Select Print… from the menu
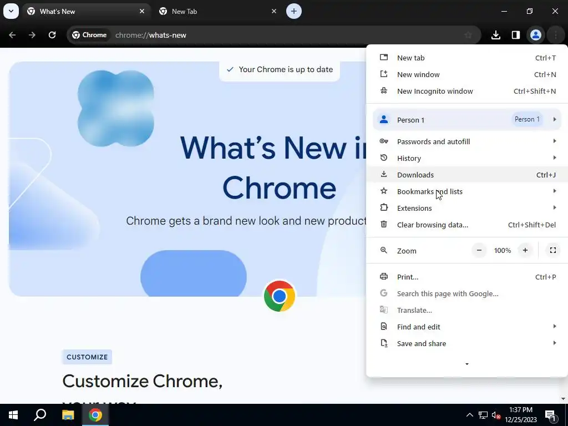Image resolution: width=568 pixels, height=426 pixels. (467, 277)
